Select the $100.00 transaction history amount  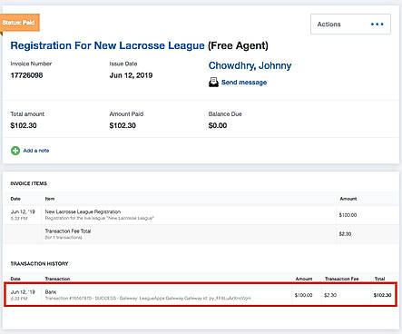tap(303, 295)
